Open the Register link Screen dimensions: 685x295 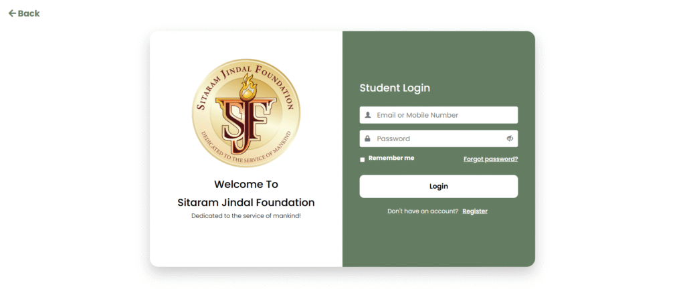point(475,211)
